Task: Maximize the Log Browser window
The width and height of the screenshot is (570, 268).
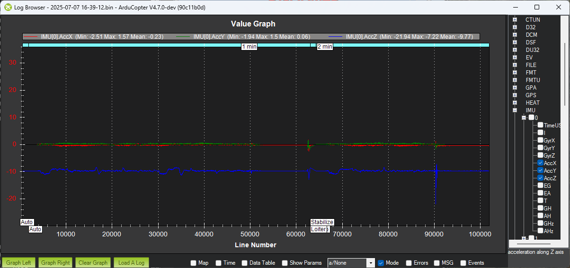Action: pos(537,7)
